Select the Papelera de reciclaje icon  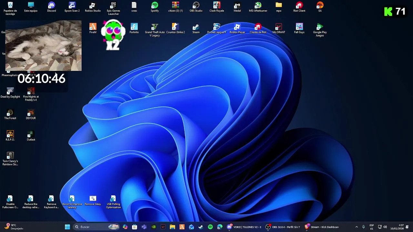coord(10,8)
